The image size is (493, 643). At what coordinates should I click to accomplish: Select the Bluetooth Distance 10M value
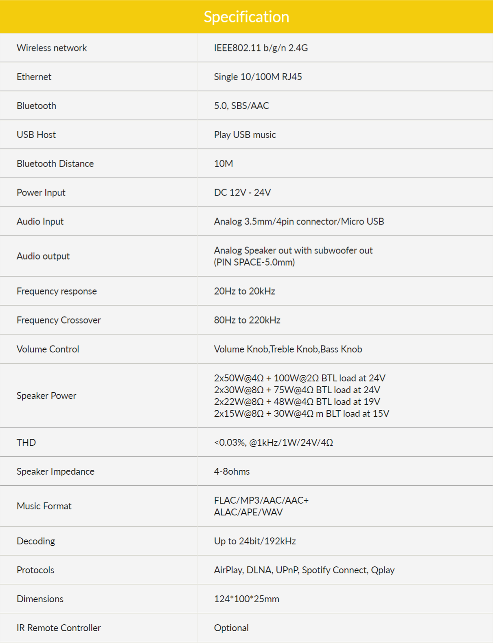click(223, 164)
